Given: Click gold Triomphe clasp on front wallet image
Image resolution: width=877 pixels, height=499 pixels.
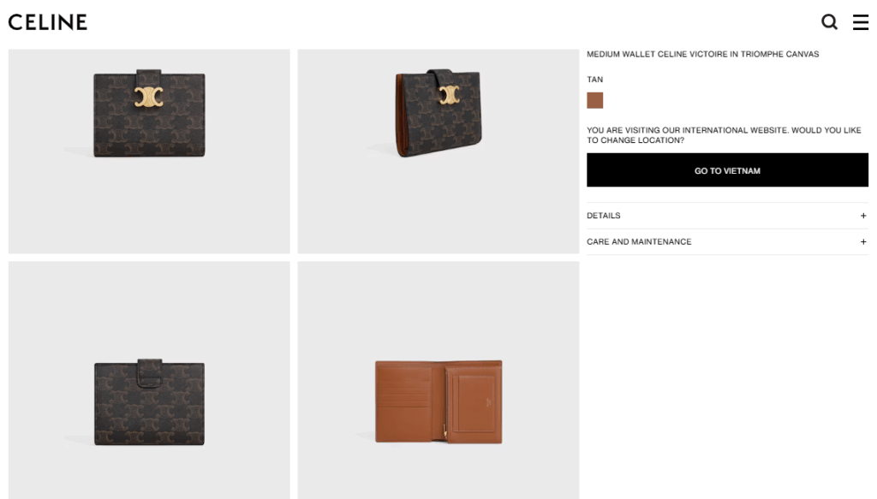Looking at the screenshot, I should [x=149, y=97].
